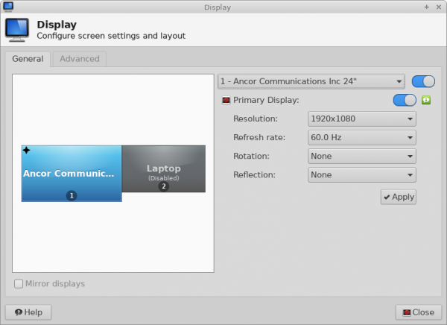This screenshot has width=447, height=325.
Task: Click the Refresh rate label
Action: click(259, 138)
